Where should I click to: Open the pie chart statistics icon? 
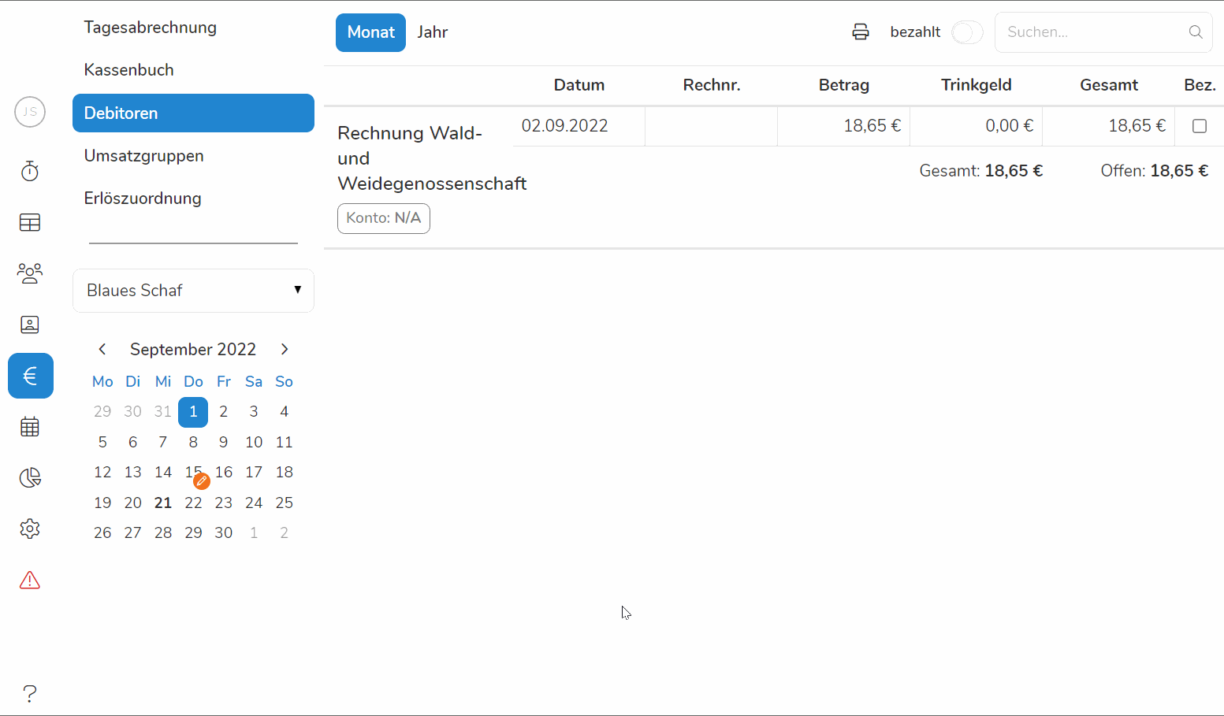click(30, 477)
